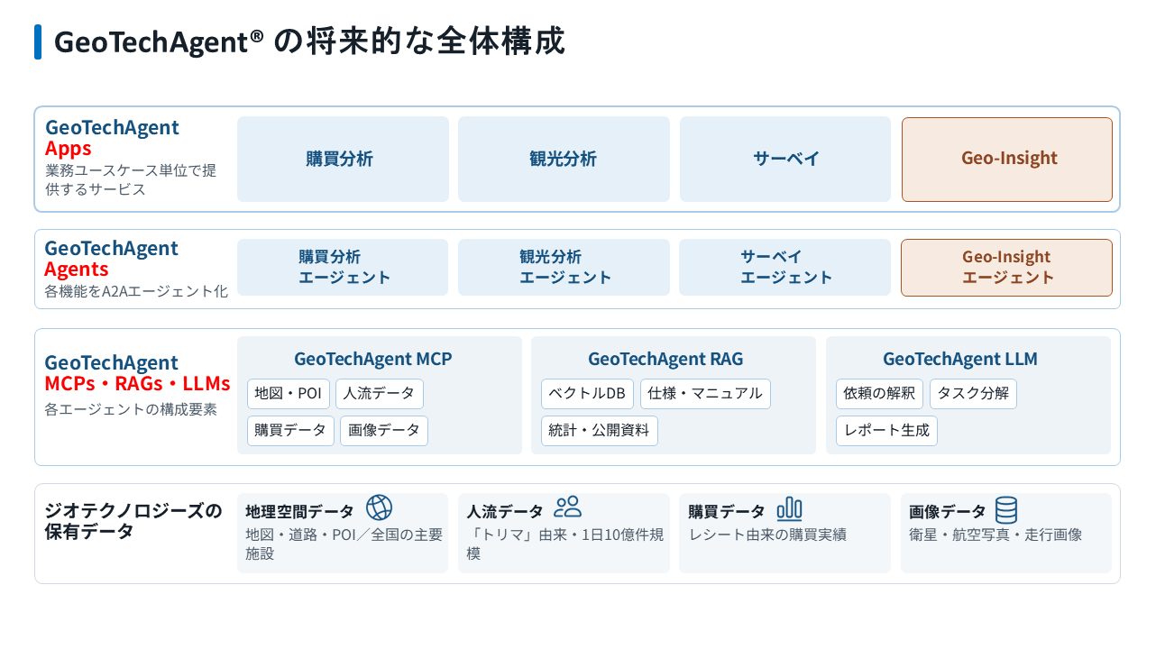
Task: Click the bar chart icon beside 購買データ
Action: (x=789, y=509)
